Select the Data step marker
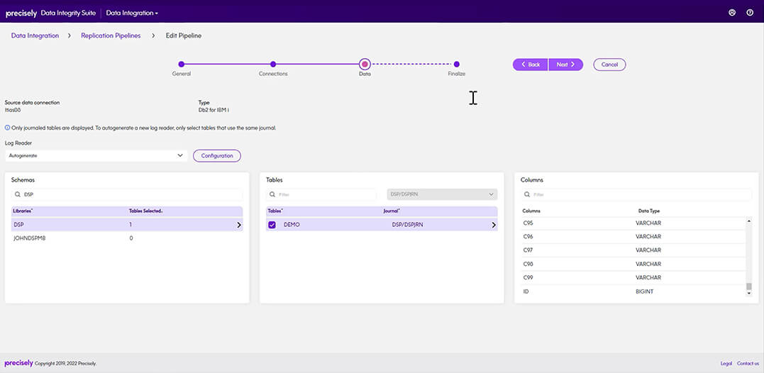764x373 pixels. pos(365,64)
